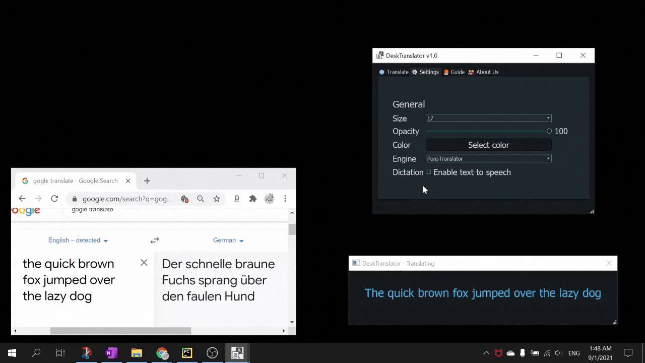This screenshot has height=363, width=645.
Task: Click the ENG language indicator
Action: (574, 353)
